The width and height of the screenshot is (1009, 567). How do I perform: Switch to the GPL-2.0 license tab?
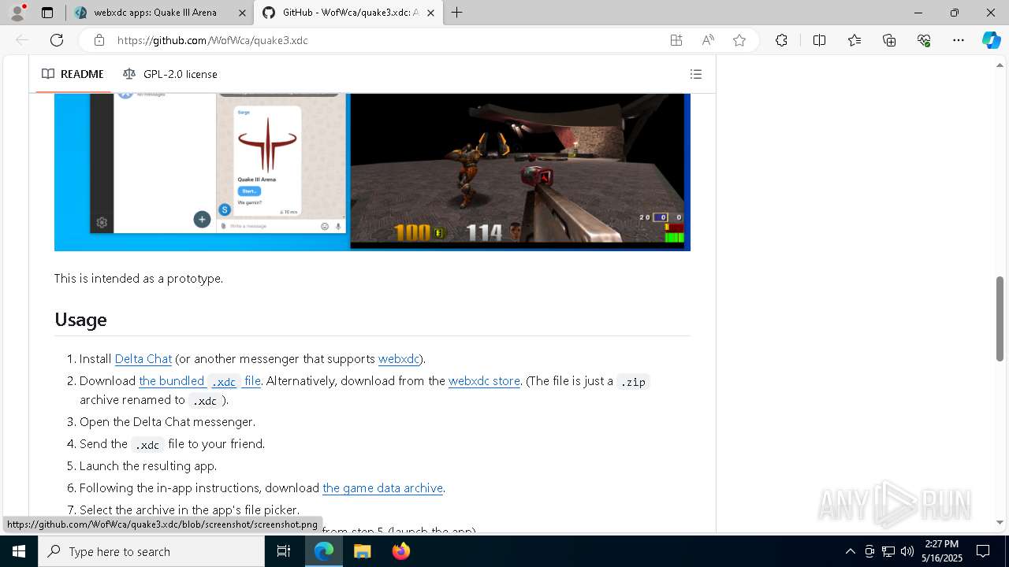[170, 74]
